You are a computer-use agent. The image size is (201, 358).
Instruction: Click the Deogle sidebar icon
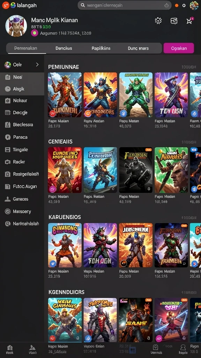coord(8,113)
